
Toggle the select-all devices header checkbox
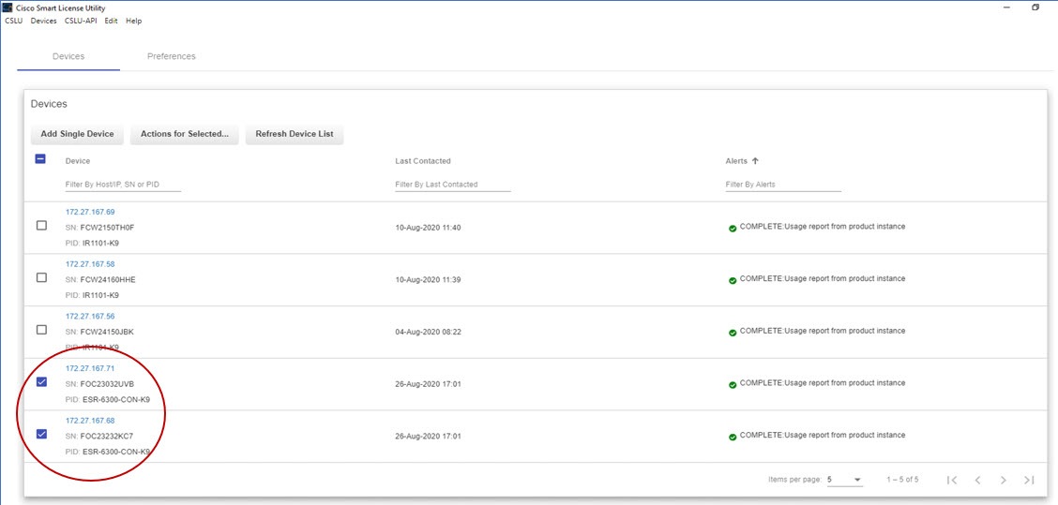(x=41, y=159)
